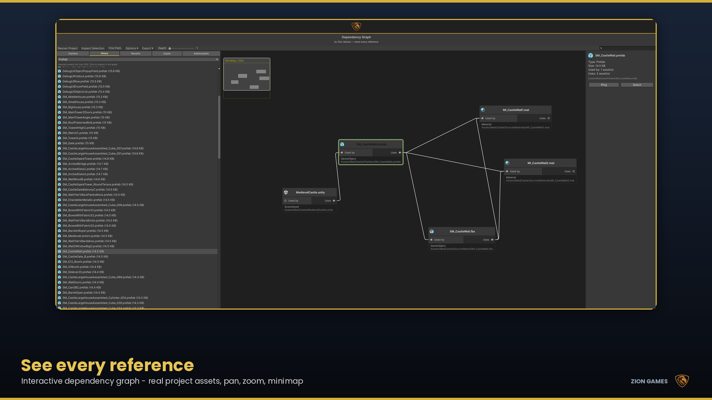The height and width of the screenshot is (400, 712).
Task: Select SM_ChandelierMetallic.prefab in the list
Action: 137,200
